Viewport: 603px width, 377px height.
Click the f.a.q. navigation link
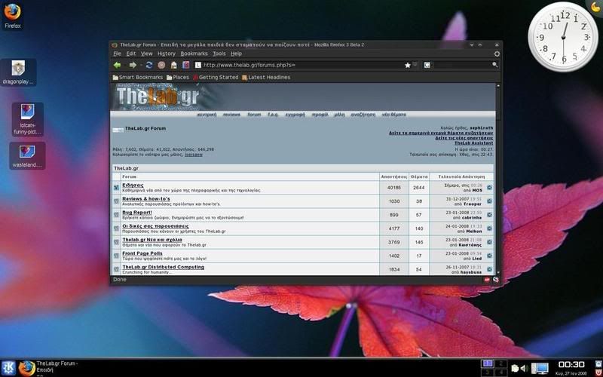point(273,115)
